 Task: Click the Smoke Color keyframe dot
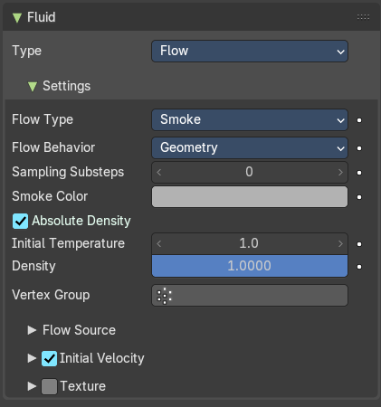pyautogui.click(x=359, y=197)
